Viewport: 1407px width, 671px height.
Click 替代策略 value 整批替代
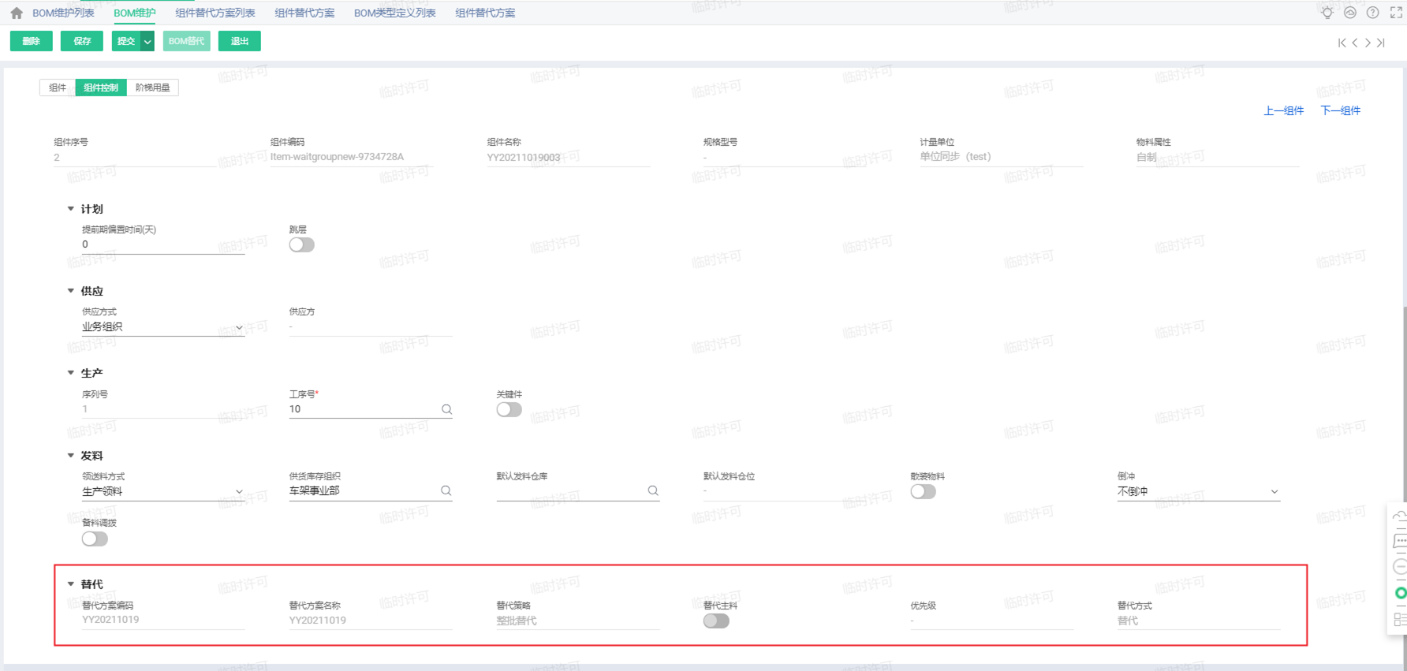[x=517, y=621]
